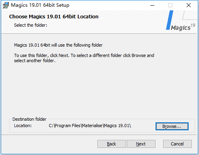Close the Magics 19.01 setup window

pyautogui.click(x=189, y=5)
